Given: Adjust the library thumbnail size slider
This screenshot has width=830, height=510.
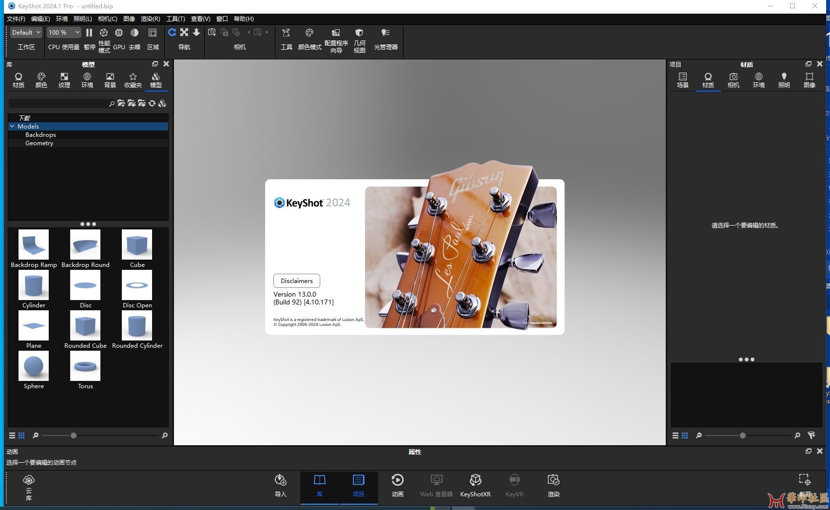Looking at the screenshot, I should pyautogui.click(x=74, y=435).
